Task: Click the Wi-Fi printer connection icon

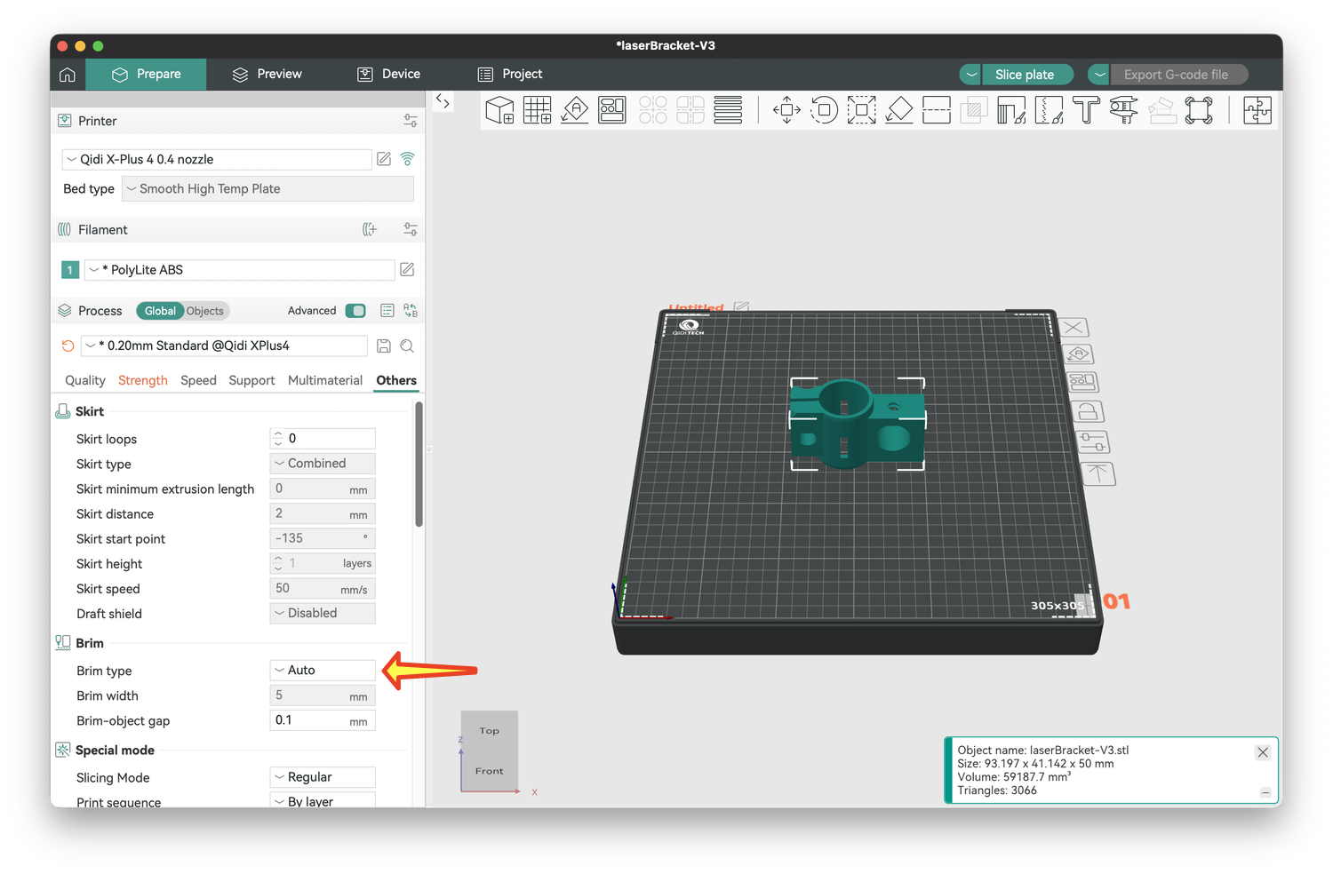Action: [408, 159]
